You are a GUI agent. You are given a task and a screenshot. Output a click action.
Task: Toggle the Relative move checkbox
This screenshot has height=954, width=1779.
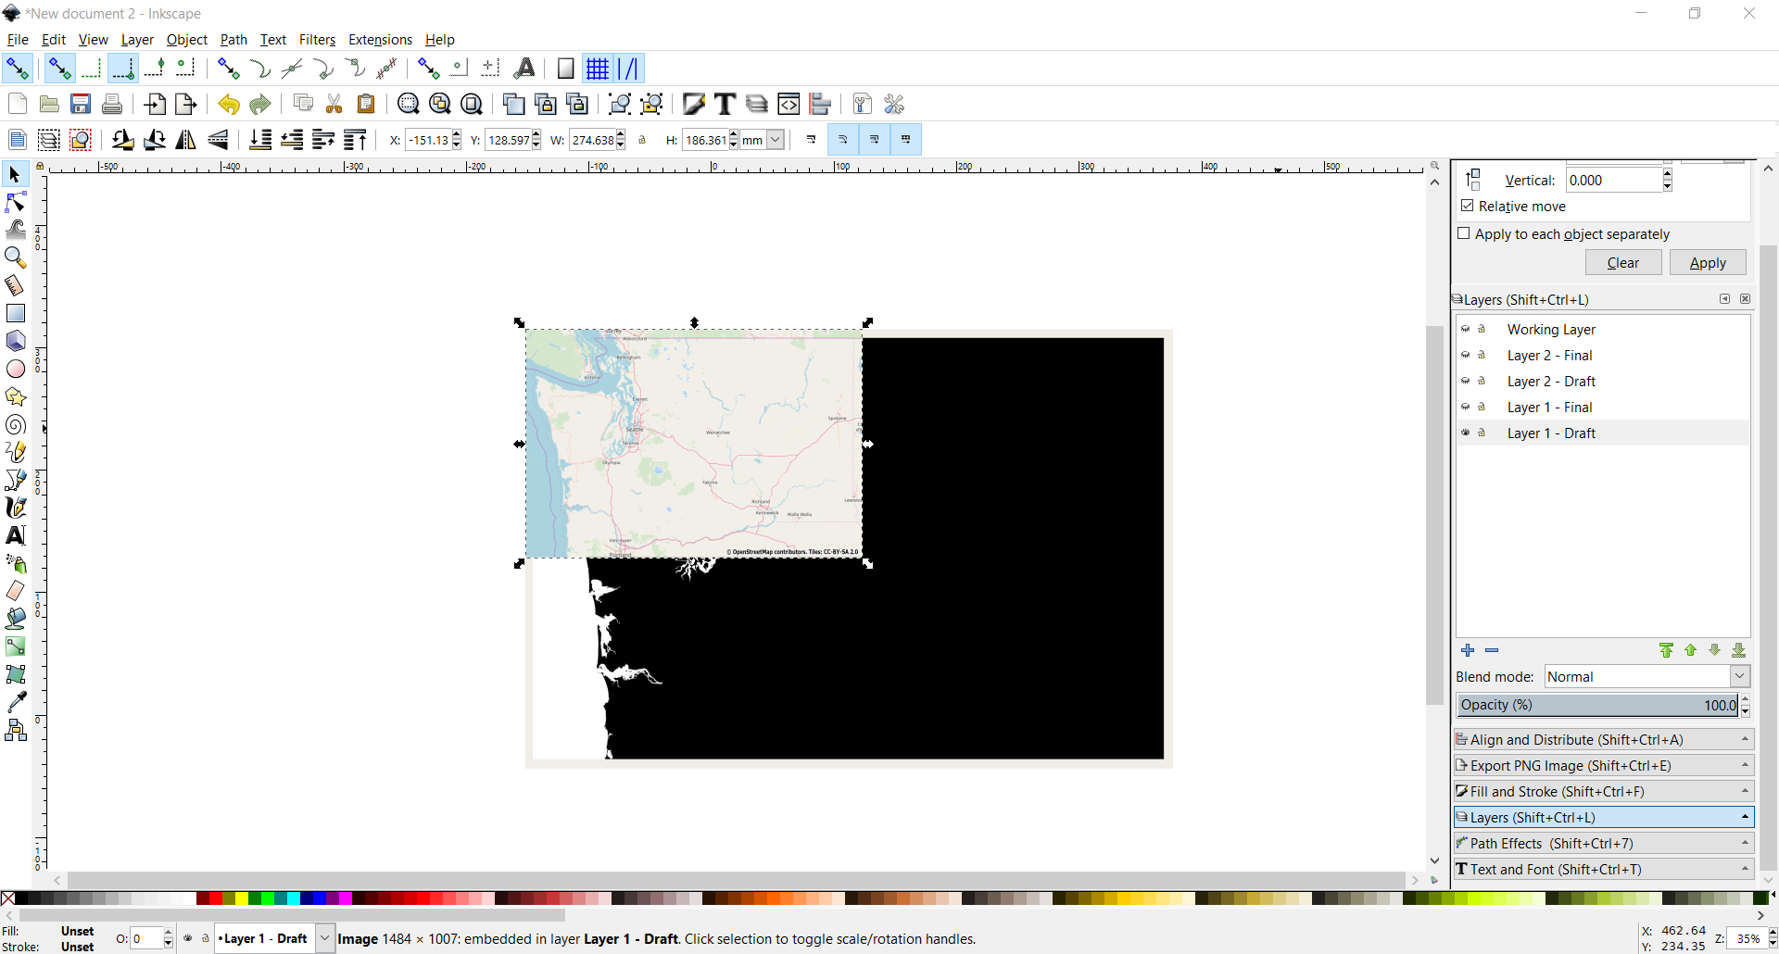click(1468, 206)
